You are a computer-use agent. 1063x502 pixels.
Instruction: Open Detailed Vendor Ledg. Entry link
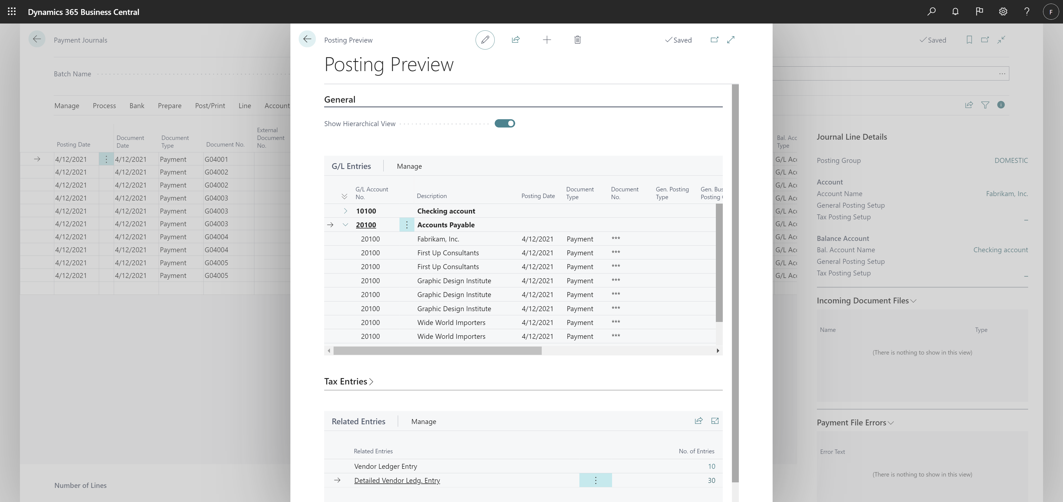coord(397,481)
